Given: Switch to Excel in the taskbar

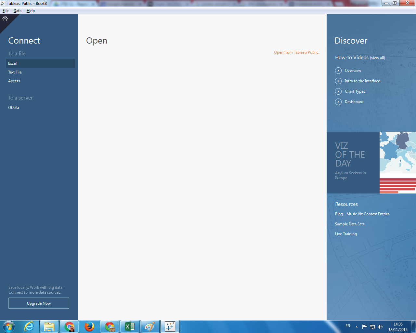Looking at the screenshot, I should pyautogui.click(x=130, y=326).
